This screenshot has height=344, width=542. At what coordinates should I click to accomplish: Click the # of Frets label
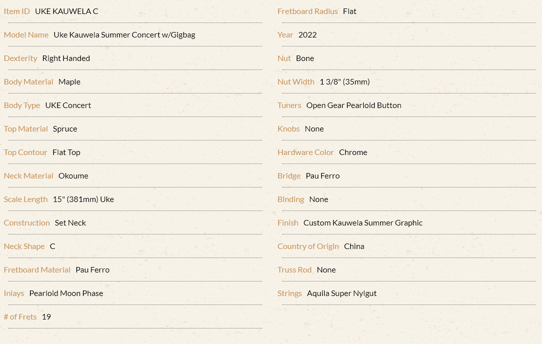point(20,317)
